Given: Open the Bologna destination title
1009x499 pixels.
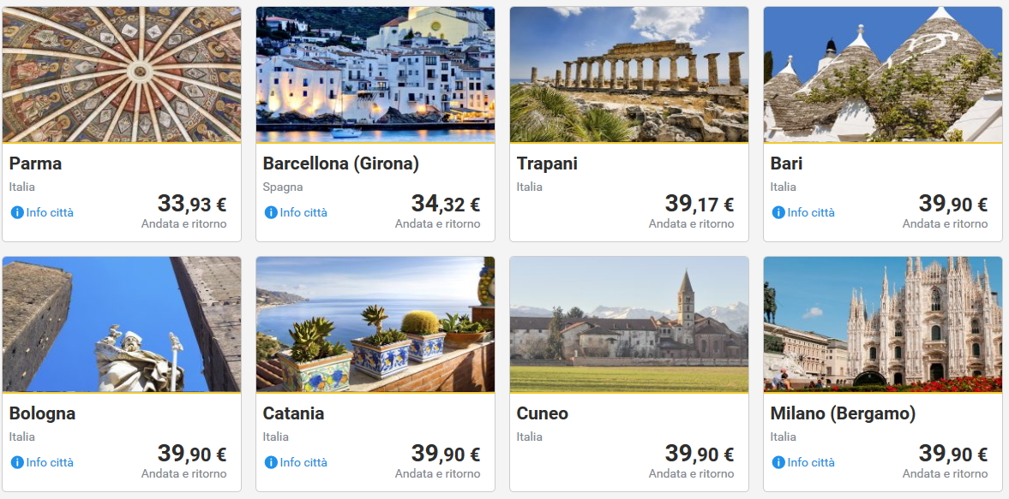Looking at the screenshot, I should click(x=42, y=413).
